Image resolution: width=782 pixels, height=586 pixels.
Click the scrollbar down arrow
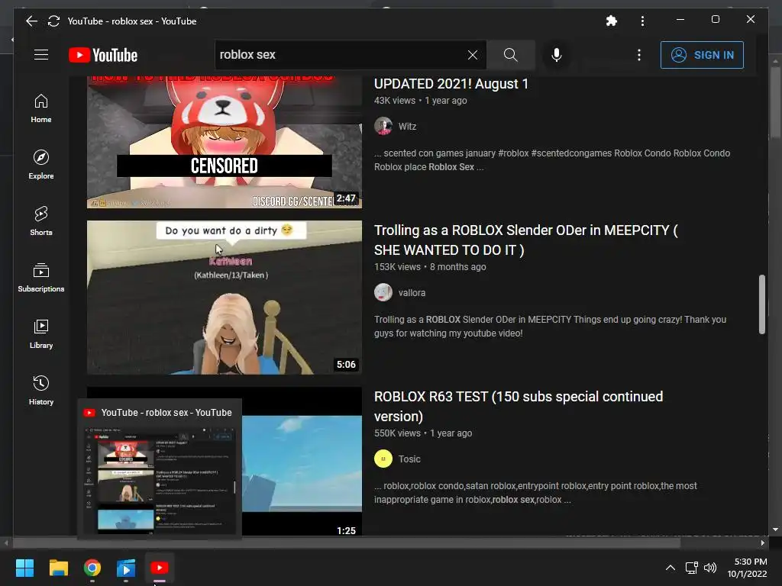775,530
